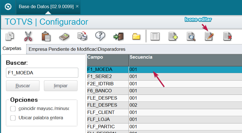Click the edit pencil icon
Image resolution: width=242 pixels, height=133 pixels.
point(209,36)
